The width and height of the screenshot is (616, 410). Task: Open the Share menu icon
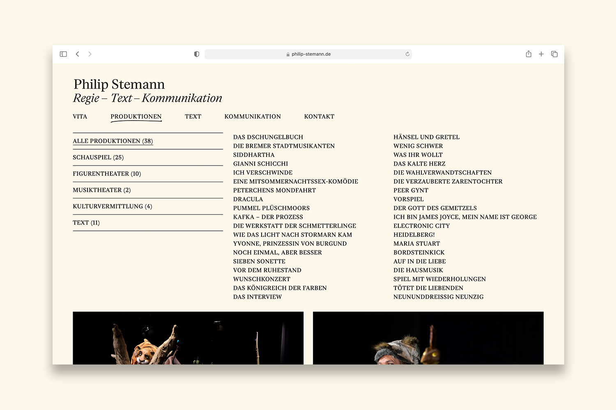pyautogui.click(x=529, y=54)
